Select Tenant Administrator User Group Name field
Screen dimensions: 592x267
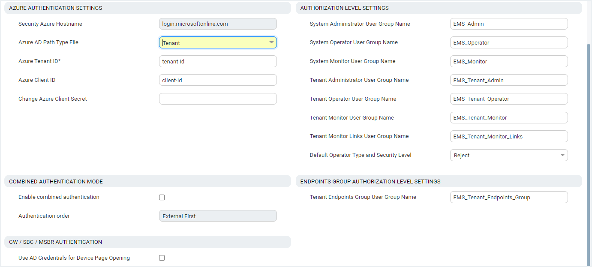click(x=509, y=80)
